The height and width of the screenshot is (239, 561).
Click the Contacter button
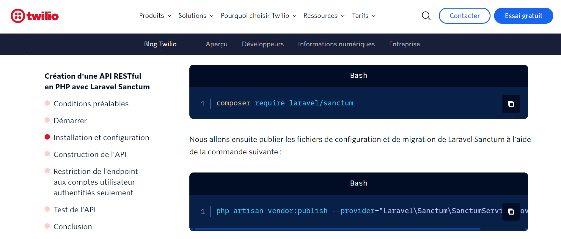tap(464, 16)
